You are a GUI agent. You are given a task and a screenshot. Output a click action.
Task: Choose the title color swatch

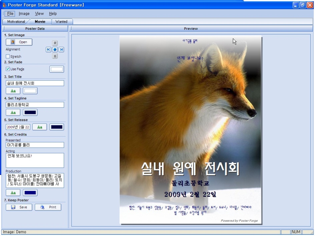tap(30, 91)
